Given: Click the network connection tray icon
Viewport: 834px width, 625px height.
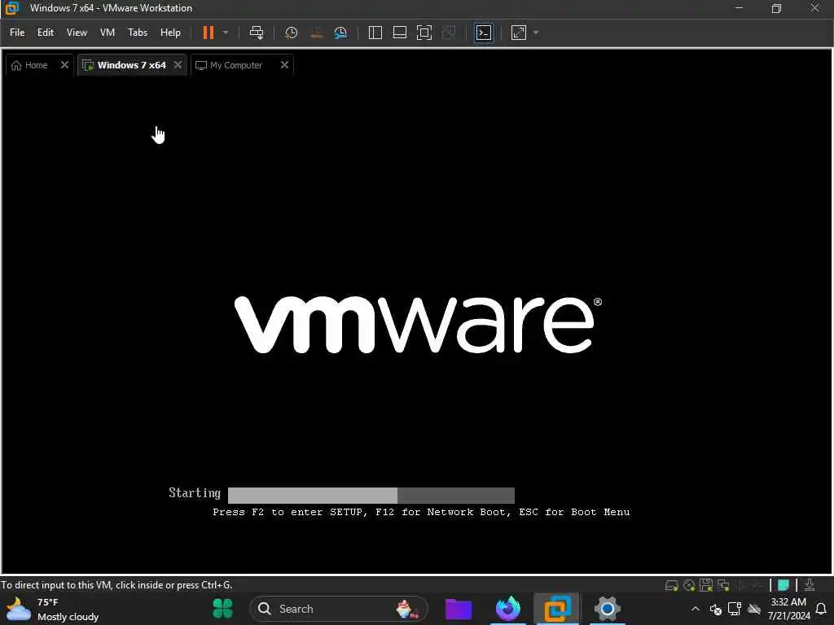Looking at the screenshot, I should (735, 609).
